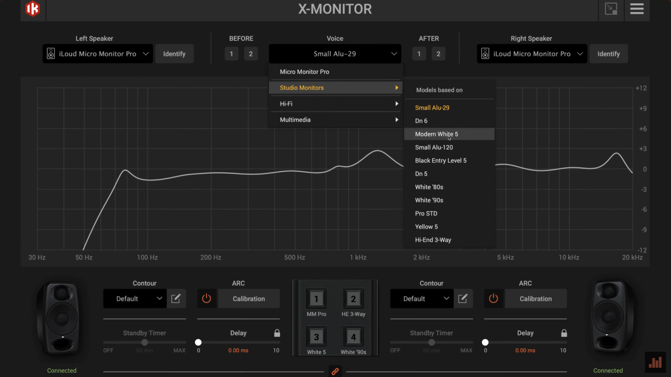The width and height of the screenshot is (671, 377).
Task: Toggle the left speaker ARC power
Action: click(x=207, y=298)
